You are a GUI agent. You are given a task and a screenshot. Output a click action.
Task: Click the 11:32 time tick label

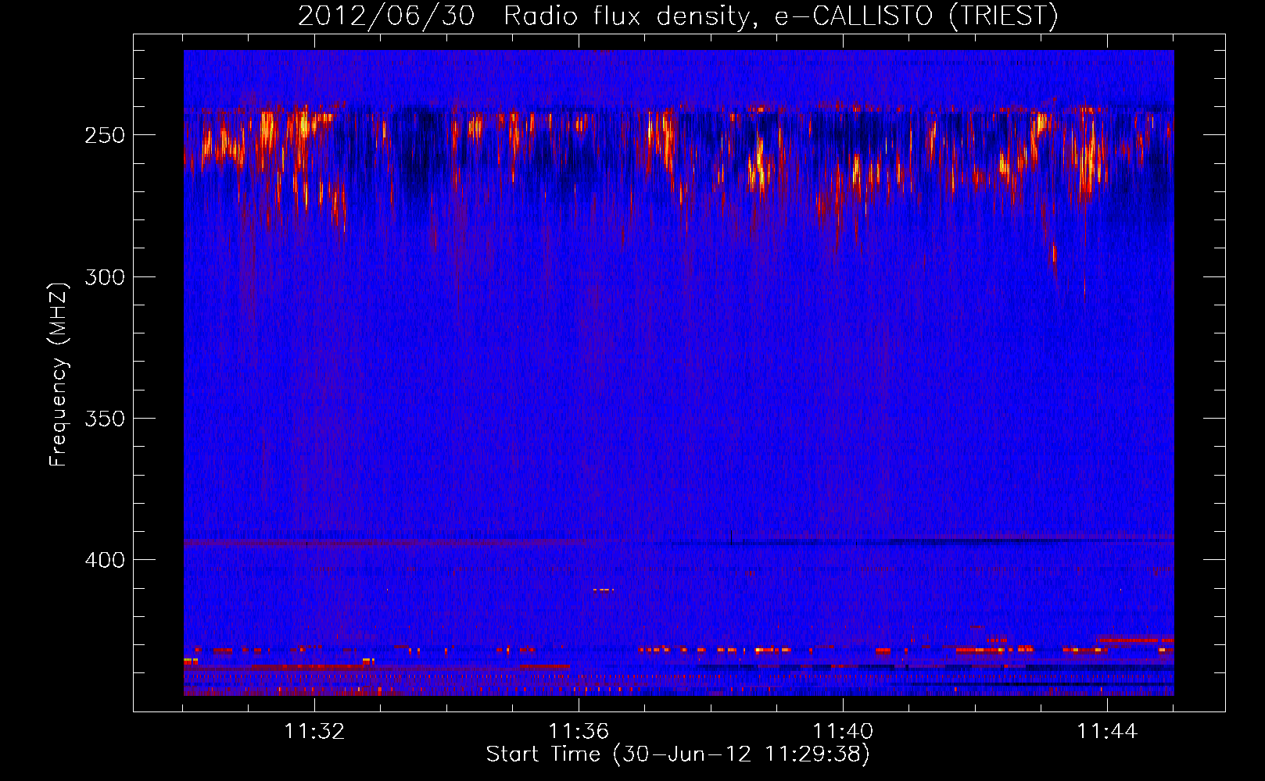(314, 732)
